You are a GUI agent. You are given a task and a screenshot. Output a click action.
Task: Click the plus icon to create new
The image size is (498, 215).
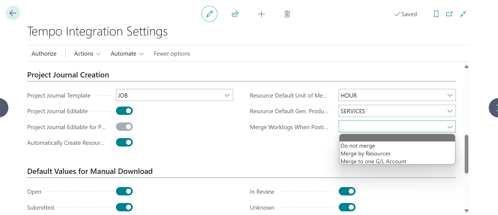pyautogui.click(x=261, y=14)
